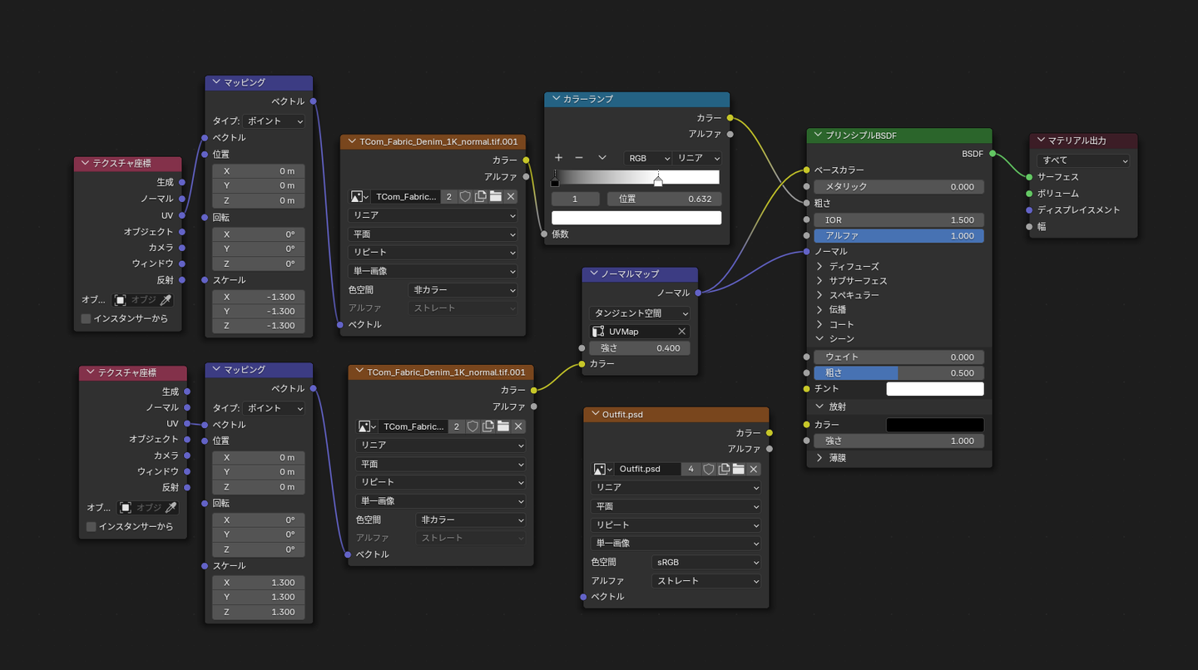The image size is (1198, 670).
Task: Click the シーン 粗さ 0.500 slider
Action: click(899, 373)
